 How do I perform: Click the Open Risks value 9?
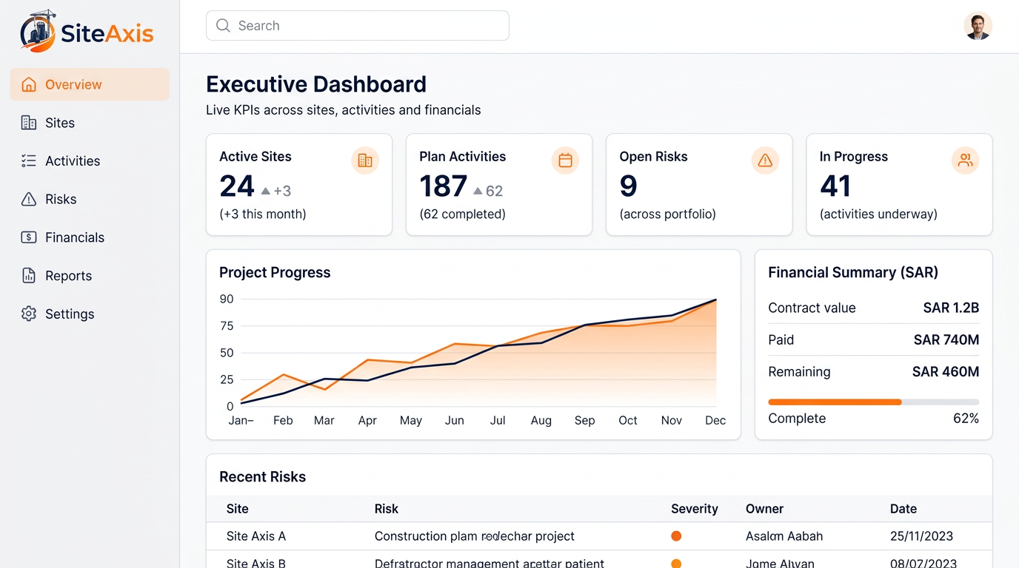pos(628,186)
